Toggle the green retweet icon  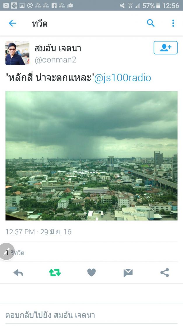55,273
